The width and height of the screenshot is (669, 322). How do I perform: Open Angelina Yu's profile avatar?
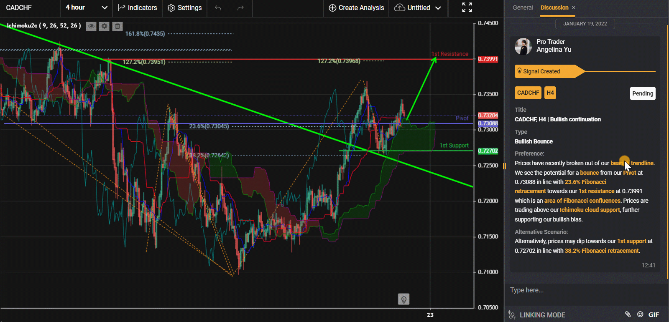coord(523,46)
